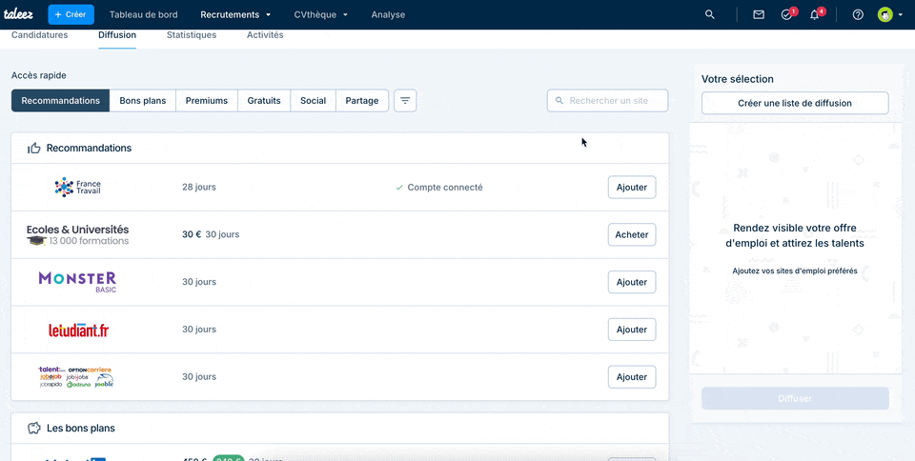Click the user avatar icon
915x461 pixels.
pos(885,14)
